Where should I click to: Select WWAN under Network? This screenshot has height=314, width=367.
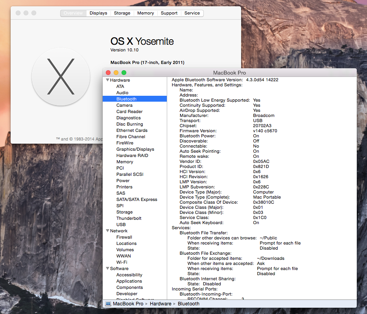tap(124, 256)
